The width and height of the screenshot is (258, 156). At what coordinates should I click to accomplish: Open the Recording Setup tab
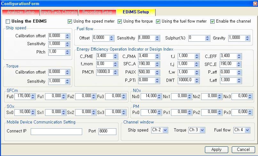97,12
